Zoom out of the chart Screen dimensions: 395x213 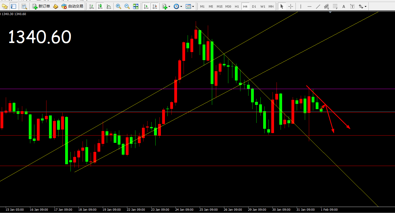click(127, 7)
